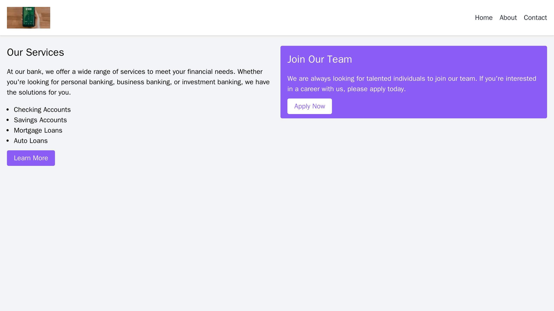This screenshot has width=554, height=311.
Task: Open the Home navigation link
Action: point(483,18)
